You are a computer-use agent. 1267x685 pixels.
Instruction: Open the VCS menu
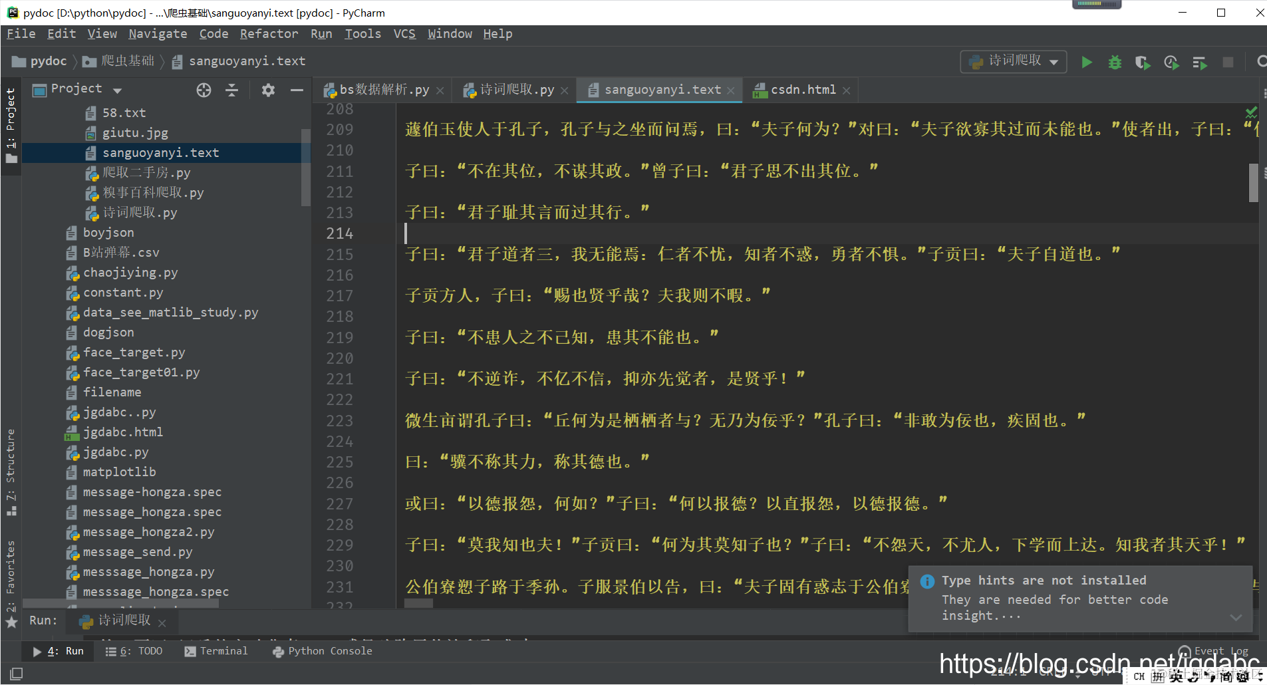point(404,34)
